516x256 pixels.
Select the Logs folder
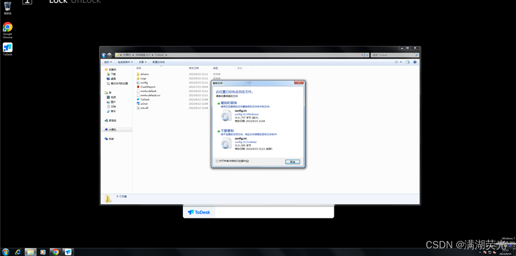141,78
